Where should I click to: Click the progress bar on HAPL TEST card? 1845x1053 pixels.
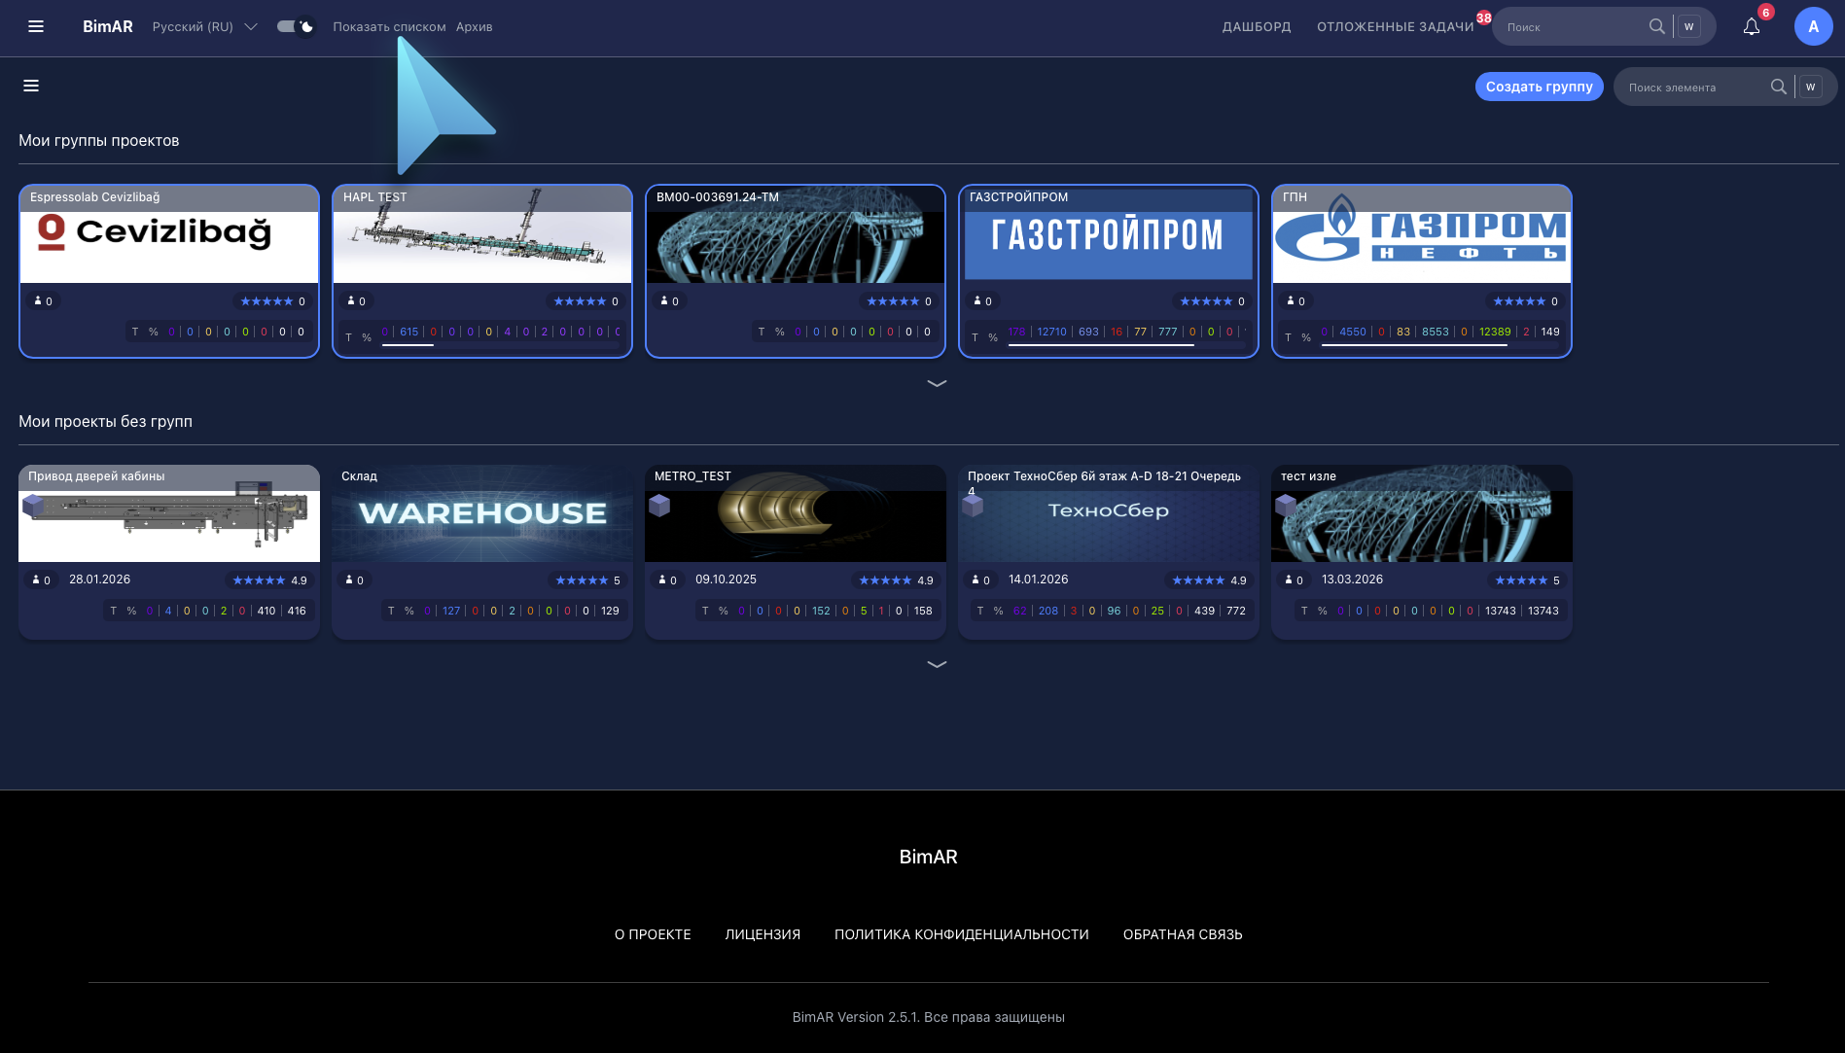[x=500, y=345]
